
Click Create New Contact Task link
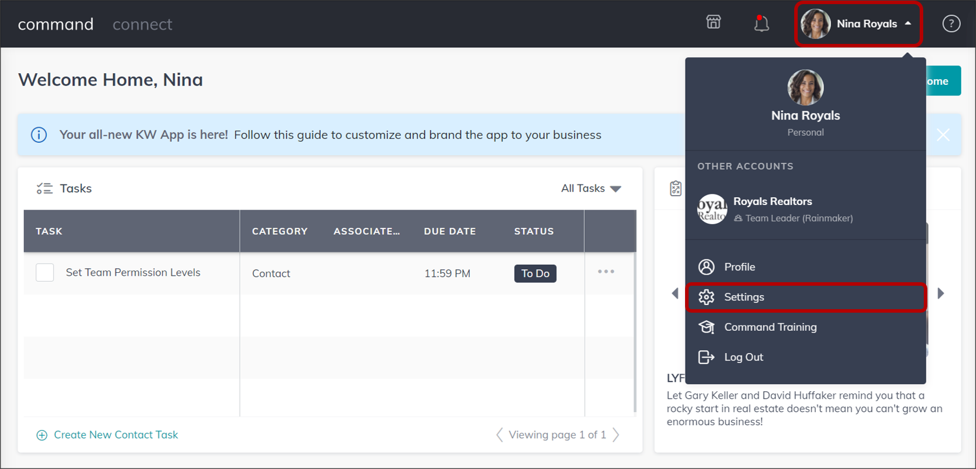(116, 435)
